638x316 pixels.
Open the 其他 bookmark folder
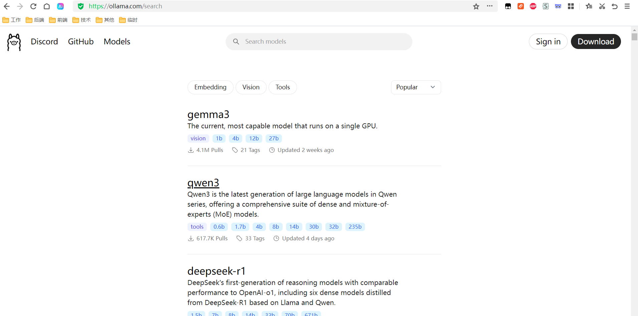coord(105,20)
